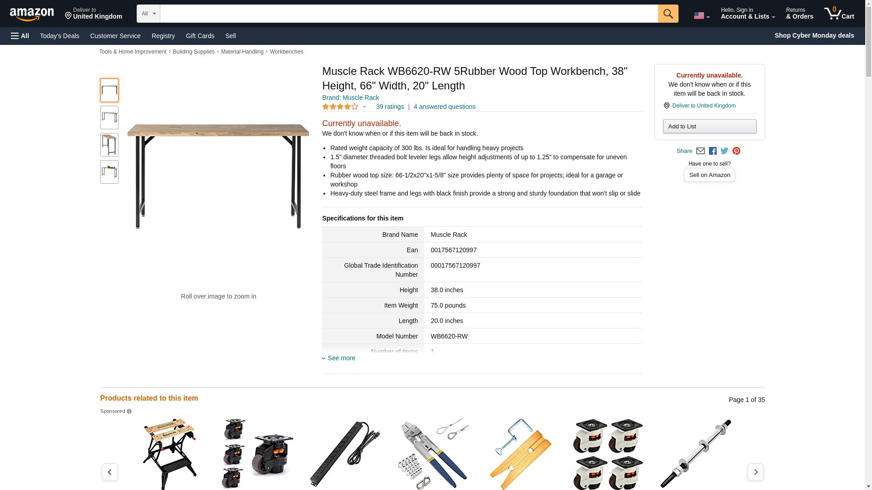
Task: Share on Facebook icon
Action: tap(713, 151)
